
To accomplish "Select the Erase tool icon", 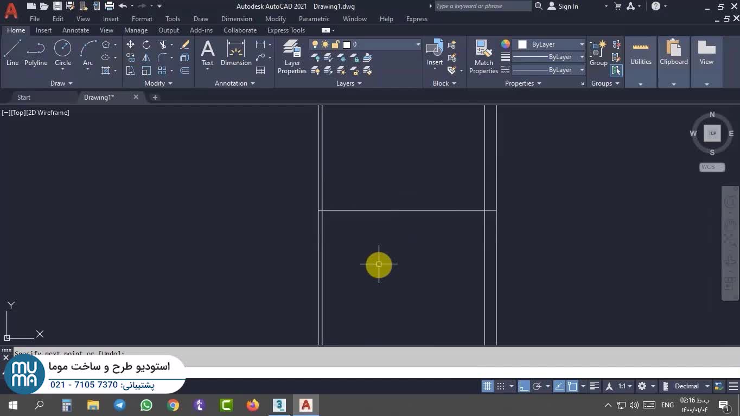I will click(x=184, y=44).
